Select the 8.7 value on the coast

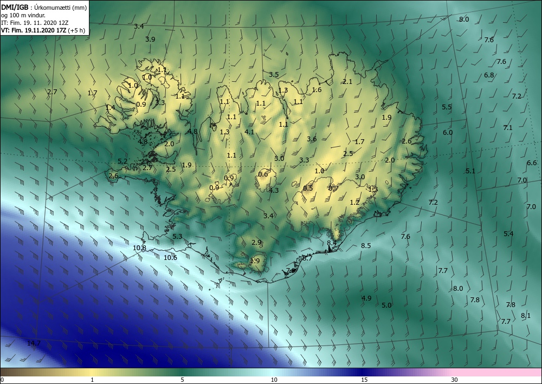click(x=307, y=258)
